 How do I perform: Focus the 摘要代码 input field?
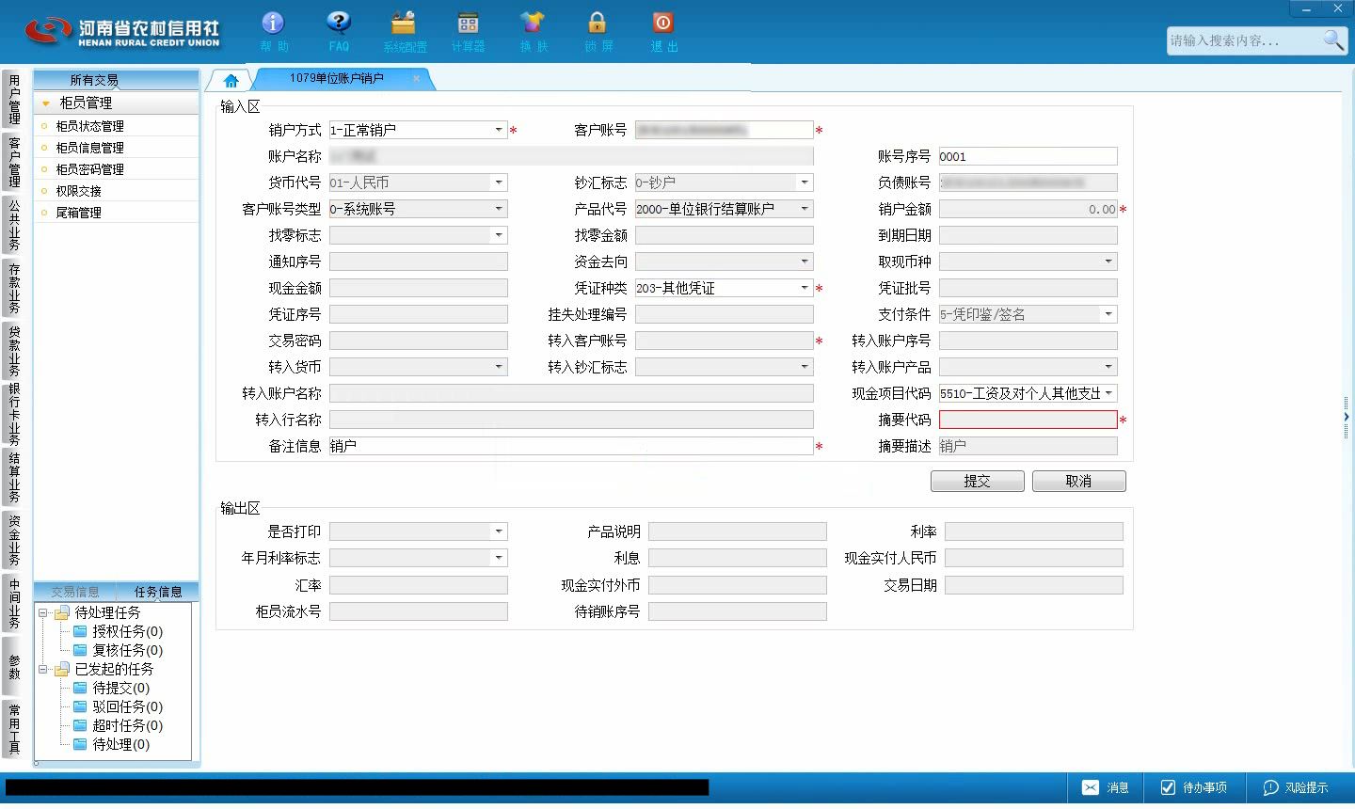point(1028,420)
